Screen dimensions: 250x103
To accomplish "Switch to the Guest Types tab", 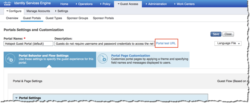I will (54, 18).
